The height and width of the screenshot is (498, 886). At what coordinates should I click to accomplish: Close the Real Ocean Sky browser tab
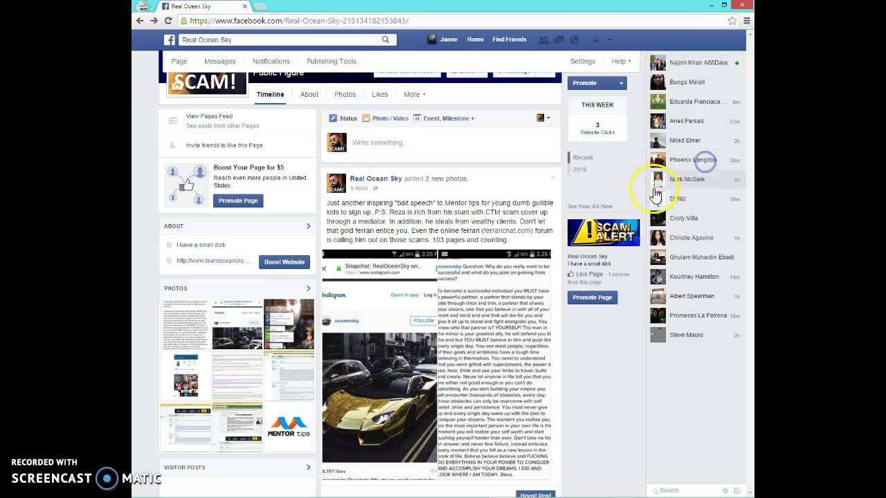coord(244,6)
